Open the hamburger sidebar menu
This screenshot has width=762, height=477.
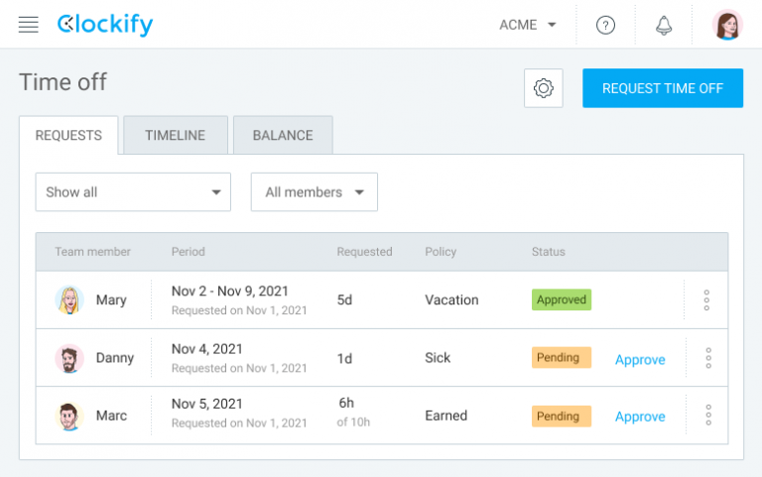coord(29,25)
